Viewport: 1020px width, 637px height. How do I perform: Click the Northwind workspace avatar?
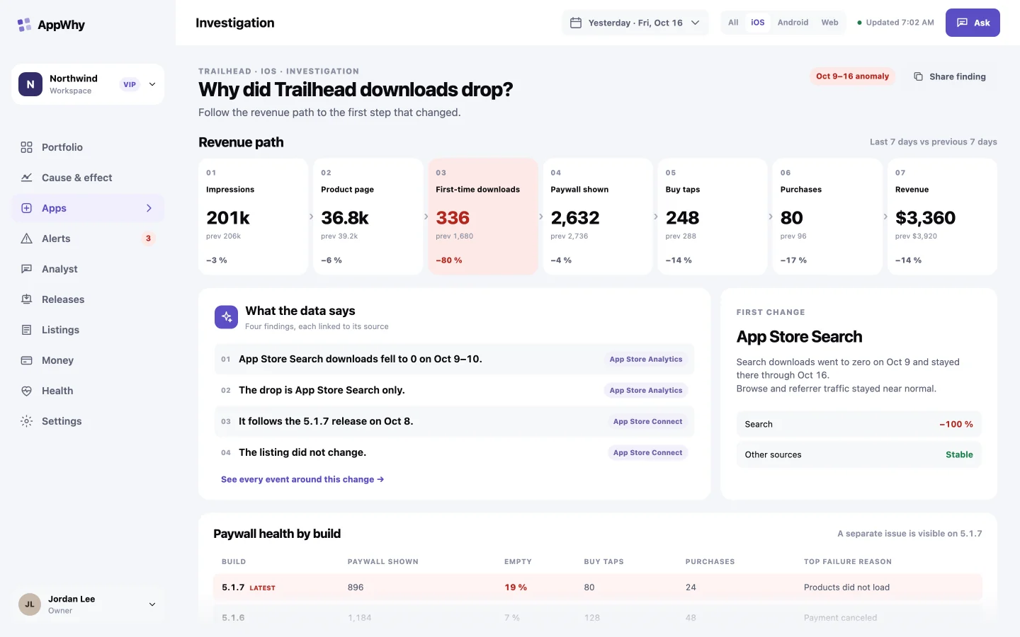(30, 84)
